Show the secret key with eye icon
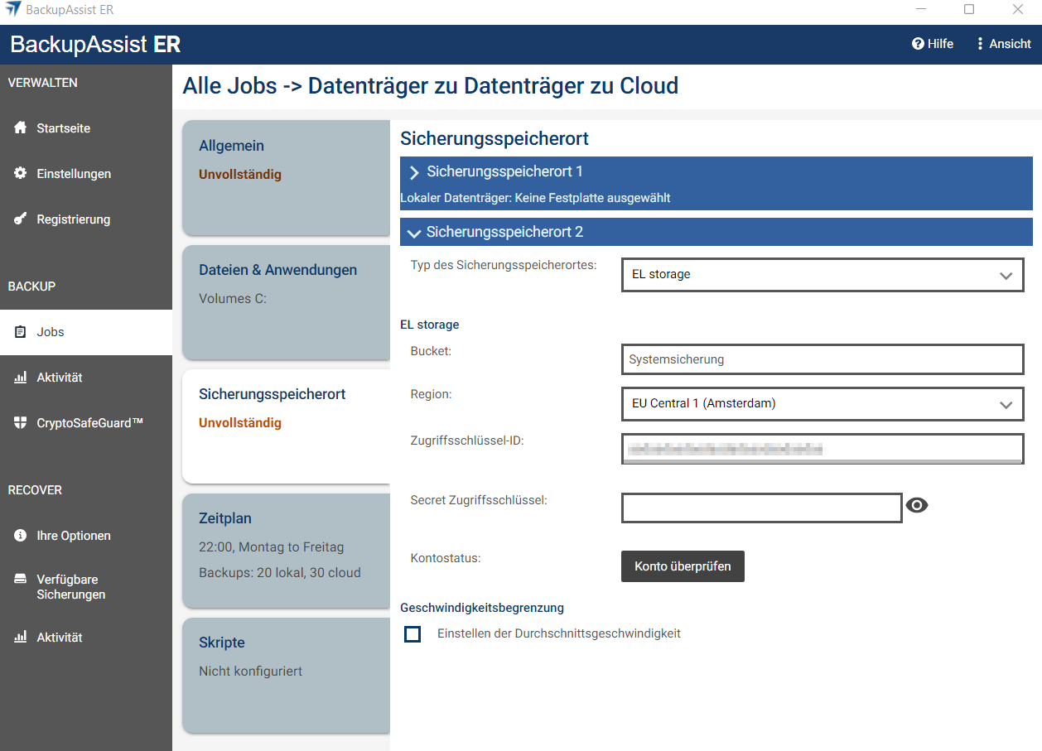The width and height of the screenshot is (1042, 751). tap(917, 506)
